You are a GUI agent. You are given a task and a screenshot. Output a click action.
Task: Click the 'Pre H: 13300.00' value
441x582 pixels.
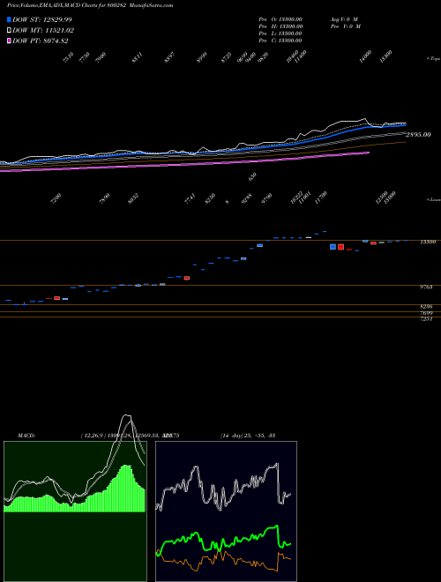click(280, 26)
